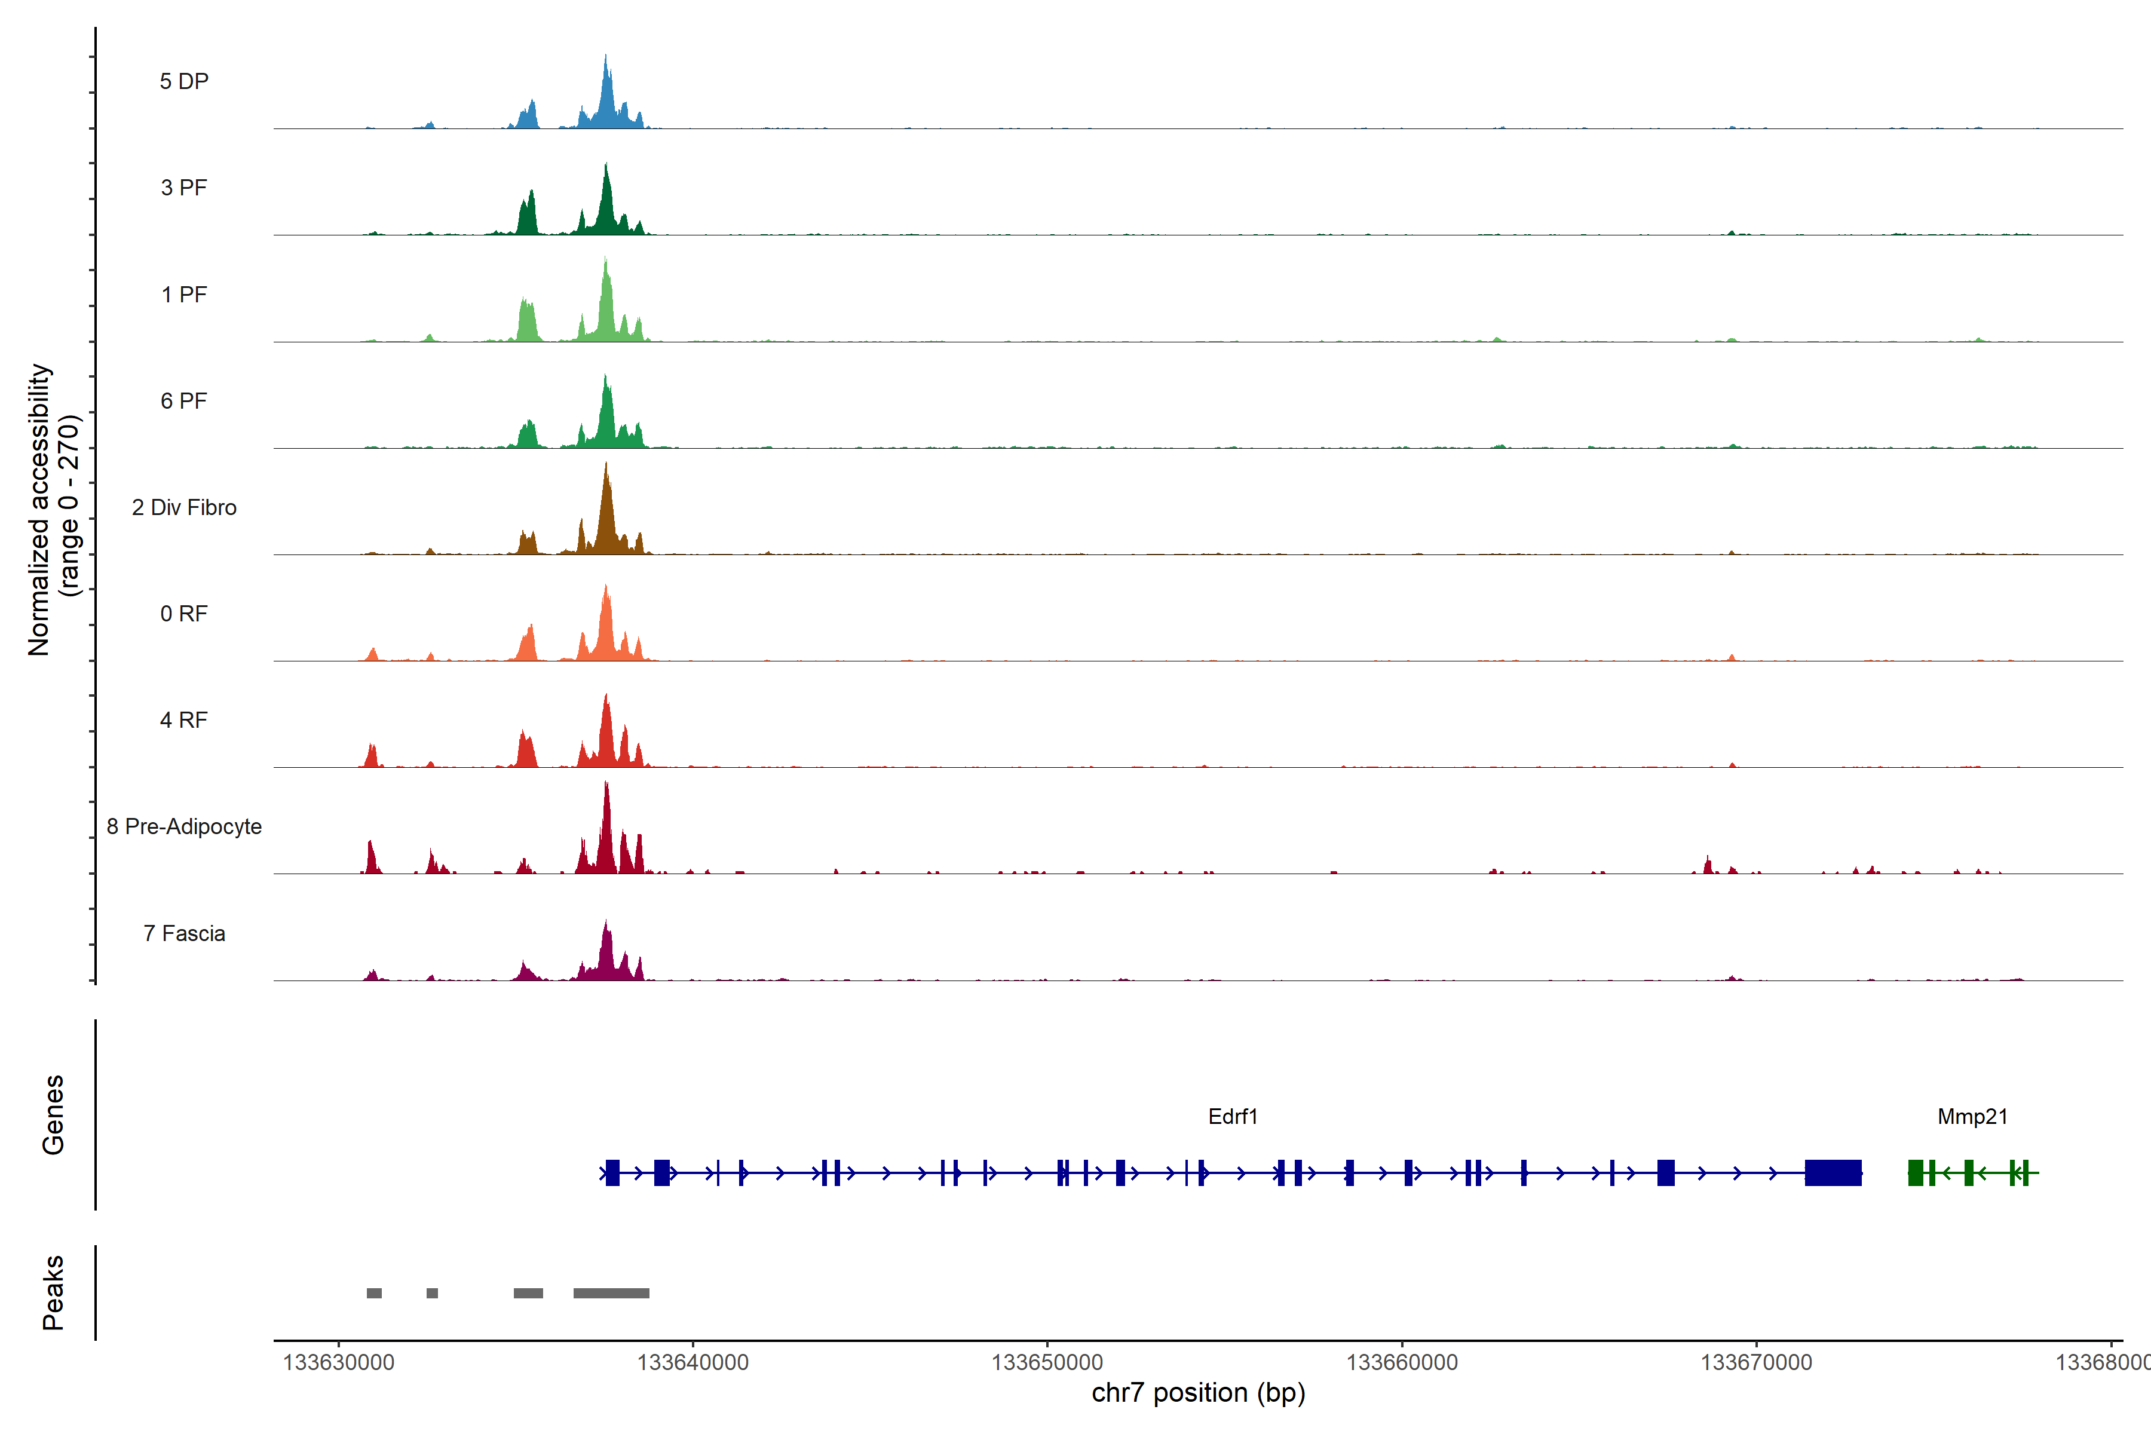
Task: Click the first Edrf1 exon at gene start
Action: click(x=613, y=1172)
